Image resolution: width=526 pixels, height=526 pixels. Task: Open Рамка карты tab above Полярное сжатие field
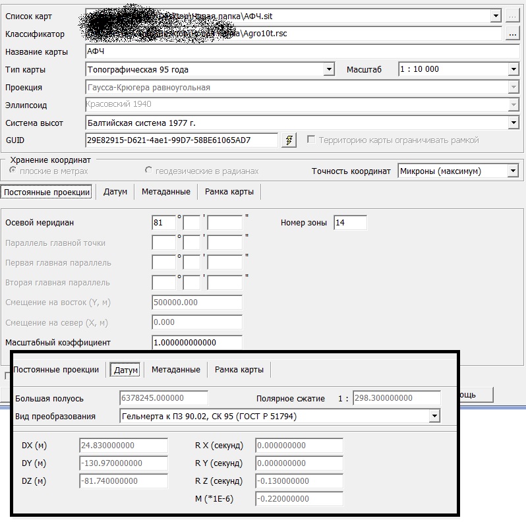pyautogui.click(x=239, y=370)
